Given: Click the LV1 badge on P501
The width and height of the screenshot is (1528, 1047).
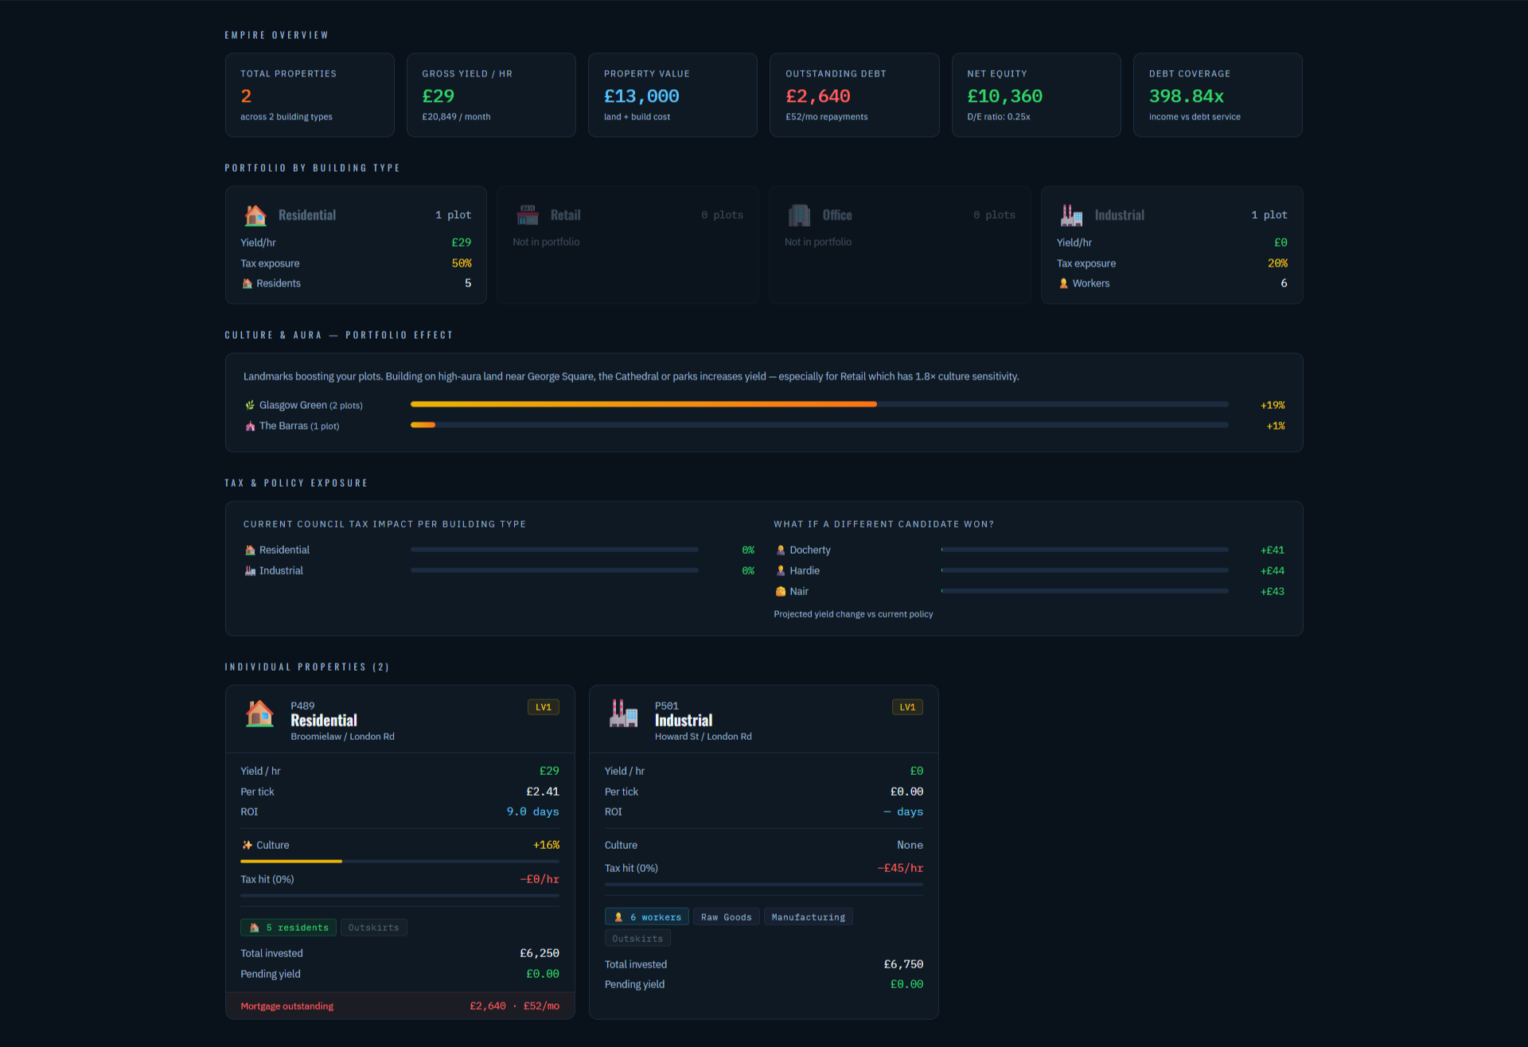Looking at the screenshot, I should [907, 707].
